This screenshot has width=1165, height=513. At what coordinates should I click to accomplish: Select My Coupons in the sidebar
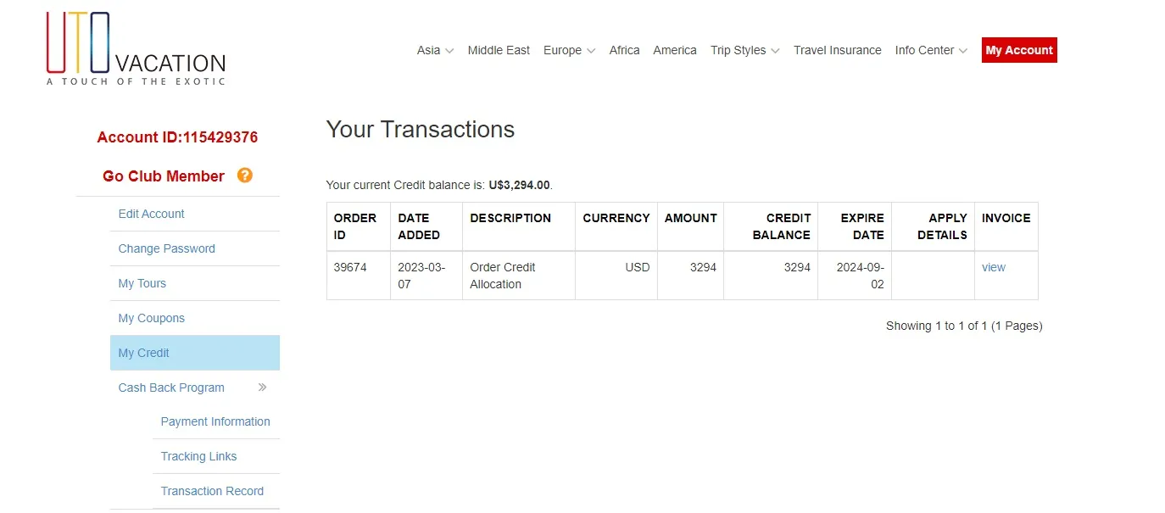click(x=151, y=318)
